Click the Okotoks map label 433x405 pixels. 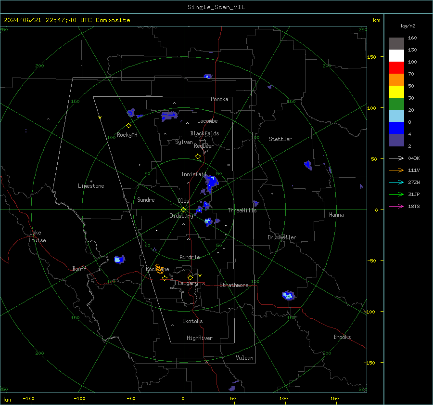pos(192,321)
